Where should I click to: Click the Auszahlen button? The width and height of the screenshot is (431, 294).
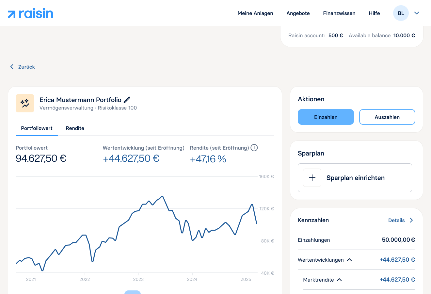387,117
